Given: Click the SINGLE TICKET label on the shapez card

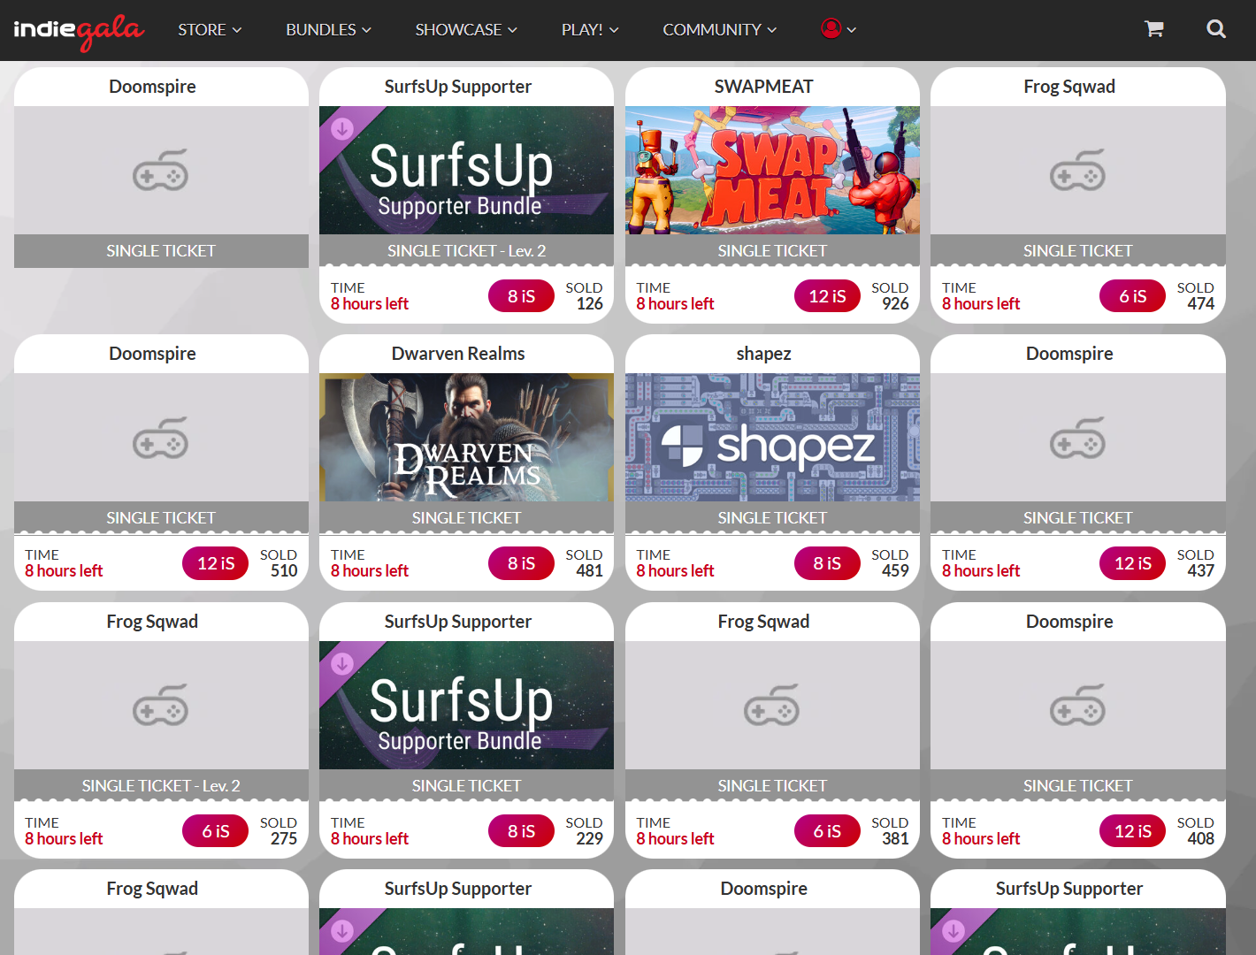Looking at the screenshot, I should 772,518.
